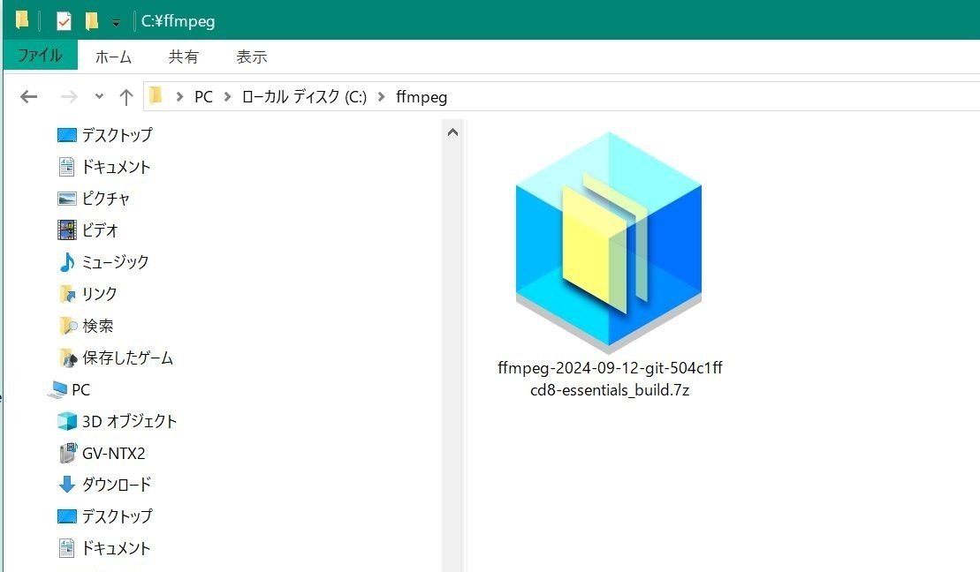Click the folder icon at the left of the title bar
The height and width of the screenshot is (572, 980).
pyautogui.click(x=22, y=20)
